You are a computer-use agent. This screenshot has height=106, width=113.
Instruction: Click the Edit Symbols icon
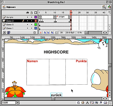pos(109,7)
